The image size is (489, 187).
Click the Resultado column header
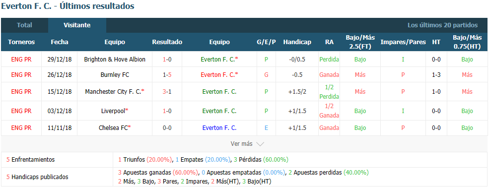click(167, 42)
